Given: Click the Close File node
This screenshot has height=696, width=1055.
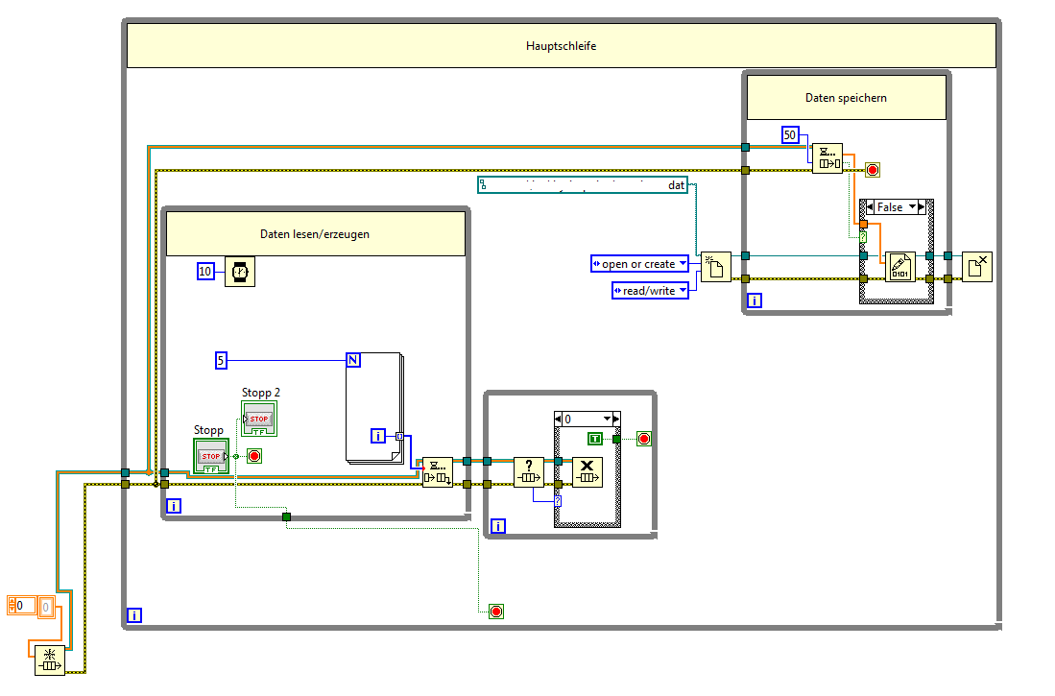Looking at the screenshot, I should (x=977, y=267).
